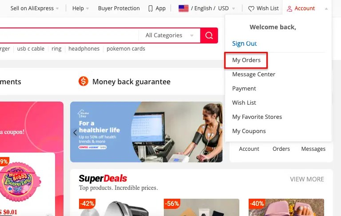Click inside the search input field
The image size is (341, 216).
(x=69, y=35)
